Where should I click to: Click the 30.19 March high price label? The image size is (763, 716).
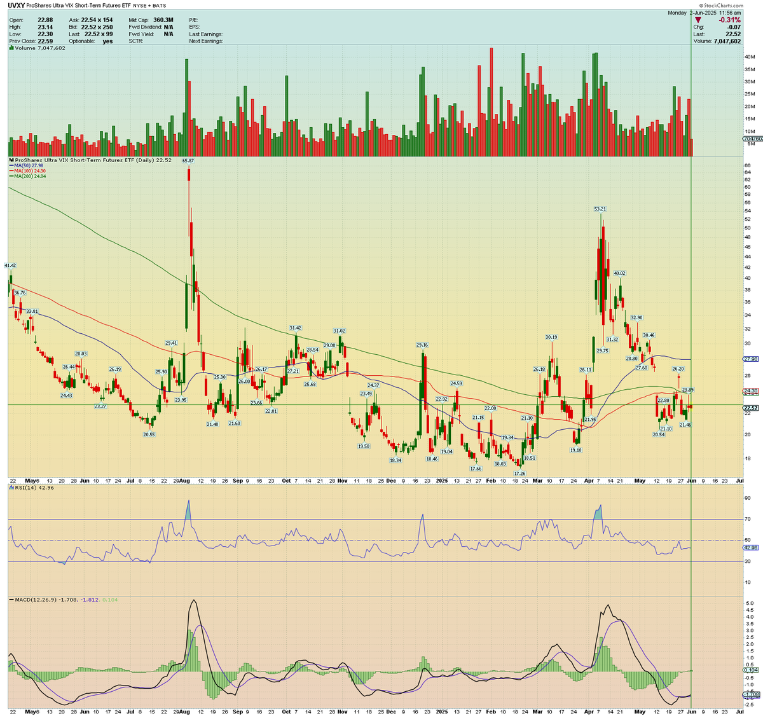(x=551, y=337)
